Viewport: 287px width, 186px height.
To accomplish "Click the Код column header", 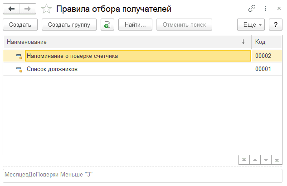I will click(x=267, y=42).
